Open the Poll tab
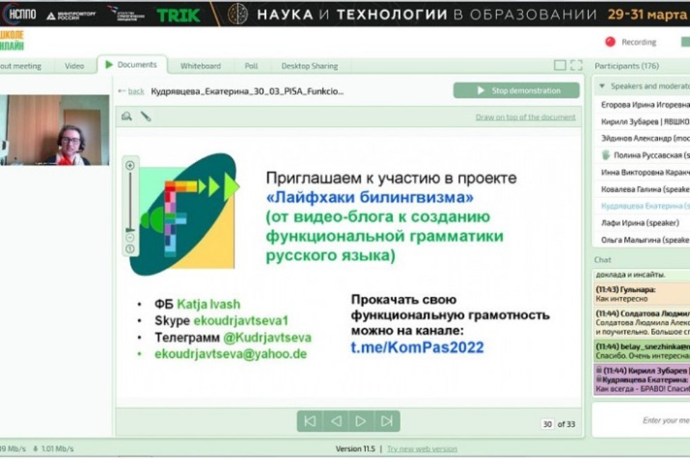Screen dimensions: 690x459 (x=251, y=66)
